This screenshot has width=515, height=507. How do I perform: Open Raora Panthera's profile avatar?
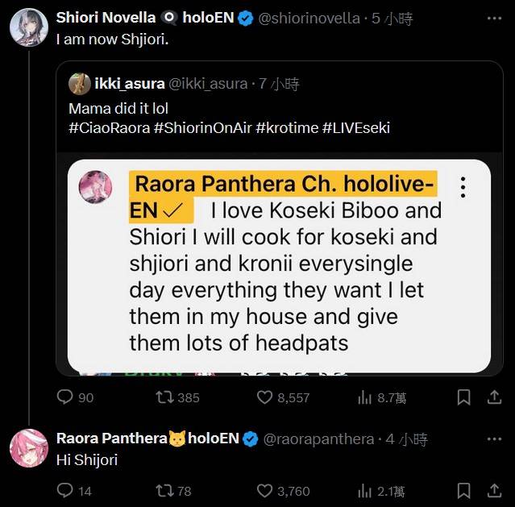click(x=28, y=448)
